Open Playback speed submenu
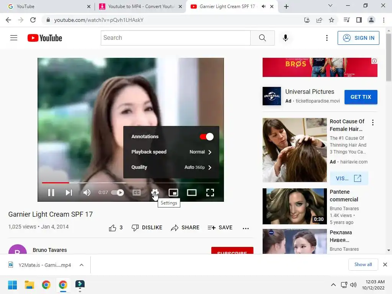 [x=171, y=152]
